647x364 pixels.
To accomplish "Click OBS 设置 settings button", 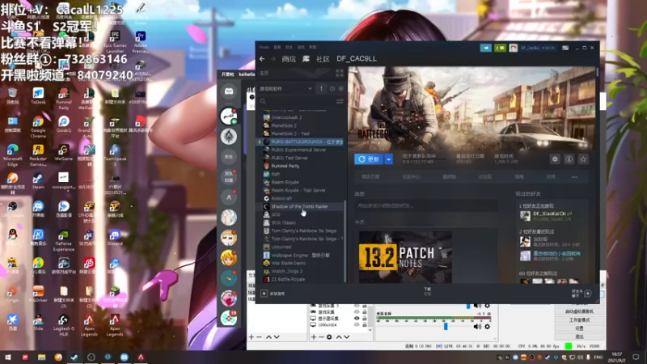I will tap(579, 328).
